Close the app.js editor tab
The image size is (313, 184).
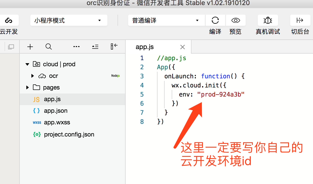pyautogui.click(x=183, y=47)
